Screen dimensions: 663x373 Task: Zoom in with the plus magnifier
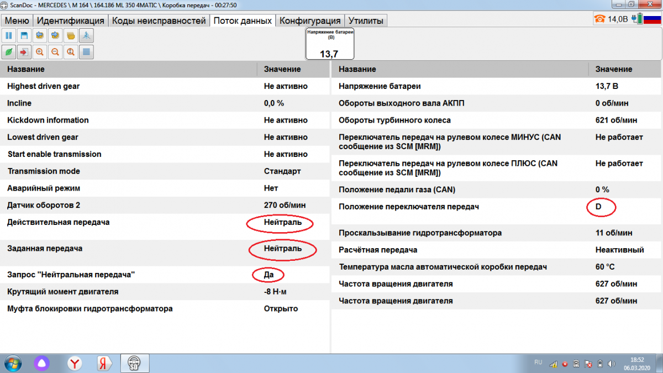click(x=40, y=52)
